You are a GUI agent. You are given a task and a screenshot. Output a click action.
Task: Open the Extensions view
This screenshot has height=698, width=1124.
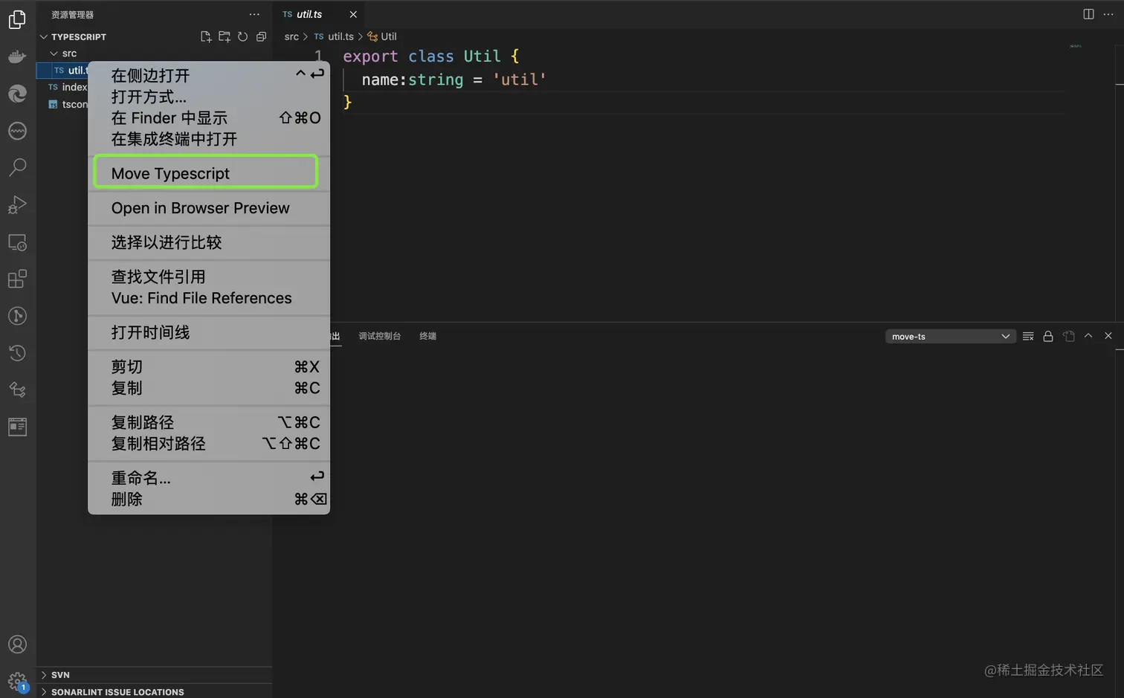[x=17, y=279]
